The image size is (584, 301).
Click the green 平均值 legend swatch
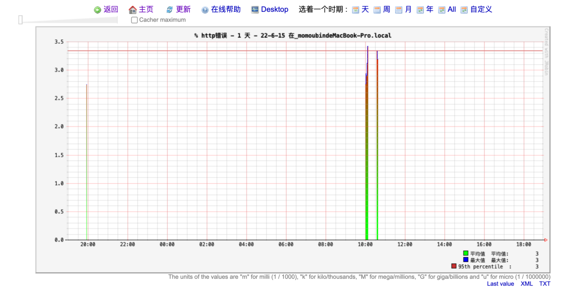466,253
